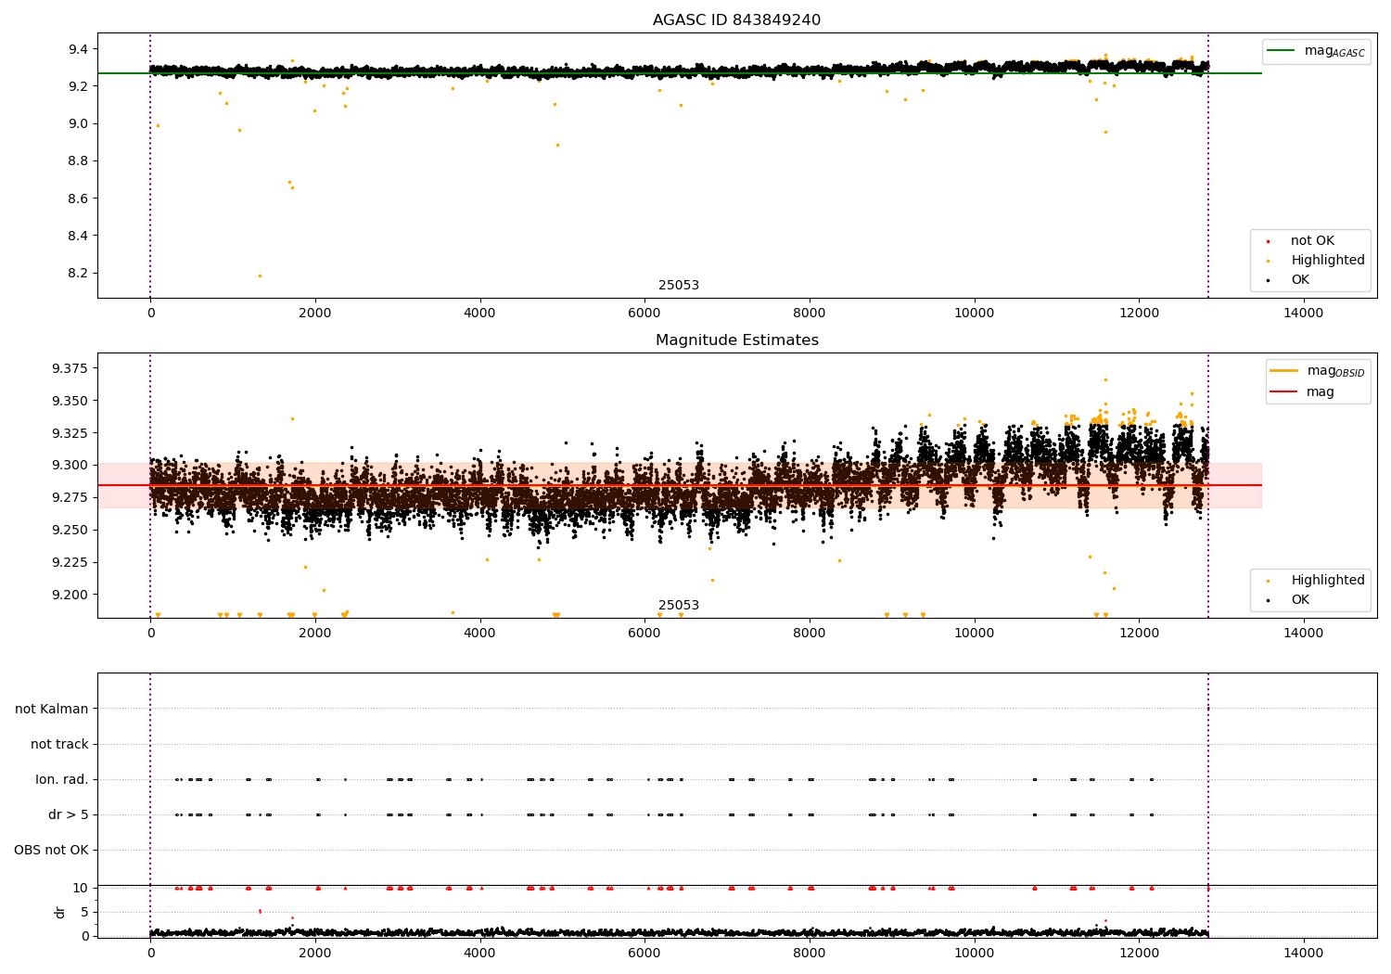
Task: Click the 'not track' axis label
Action: click(x=59, y=744)
